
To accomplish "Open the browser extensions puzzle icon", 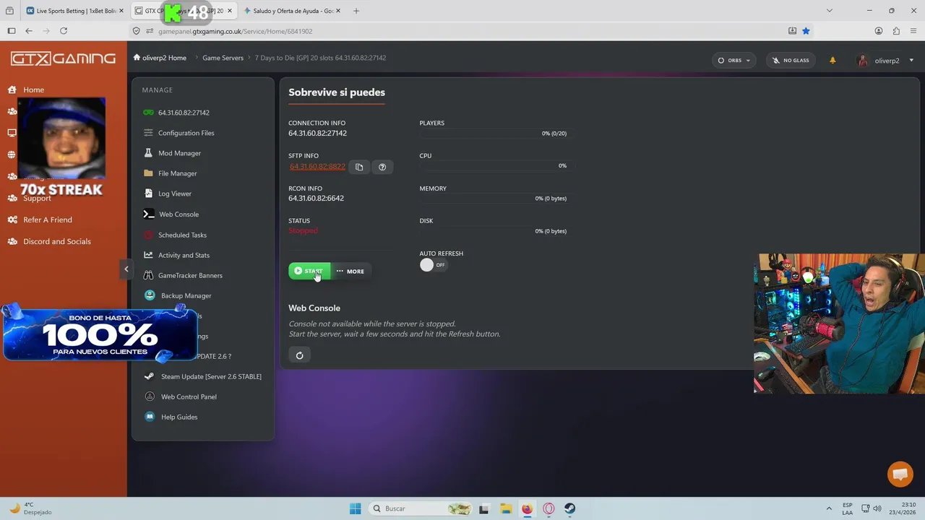I will [x=896, y=31].
